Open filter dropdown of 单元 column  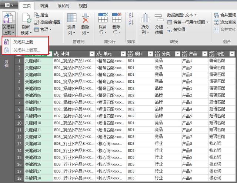pyautogui.click(x=123, y=54)
